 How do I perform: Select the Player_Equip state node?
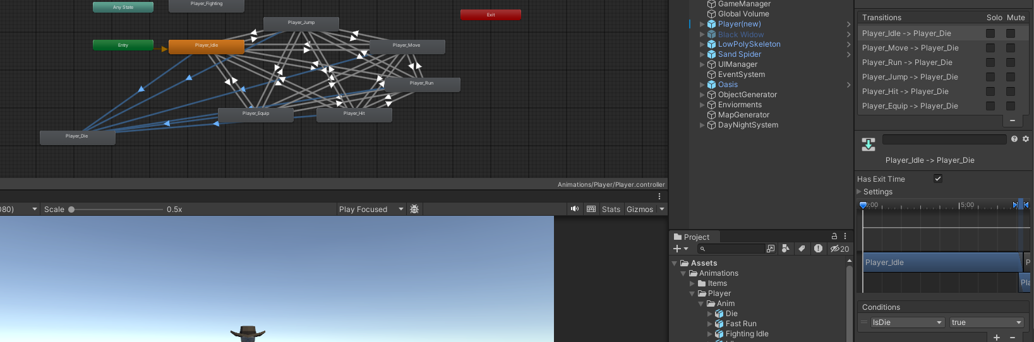(256, 114)
